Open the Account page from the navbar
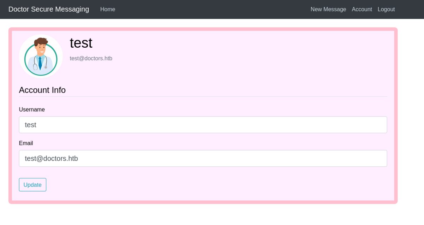This screenshot has height=225, width=424. point(362,9)
